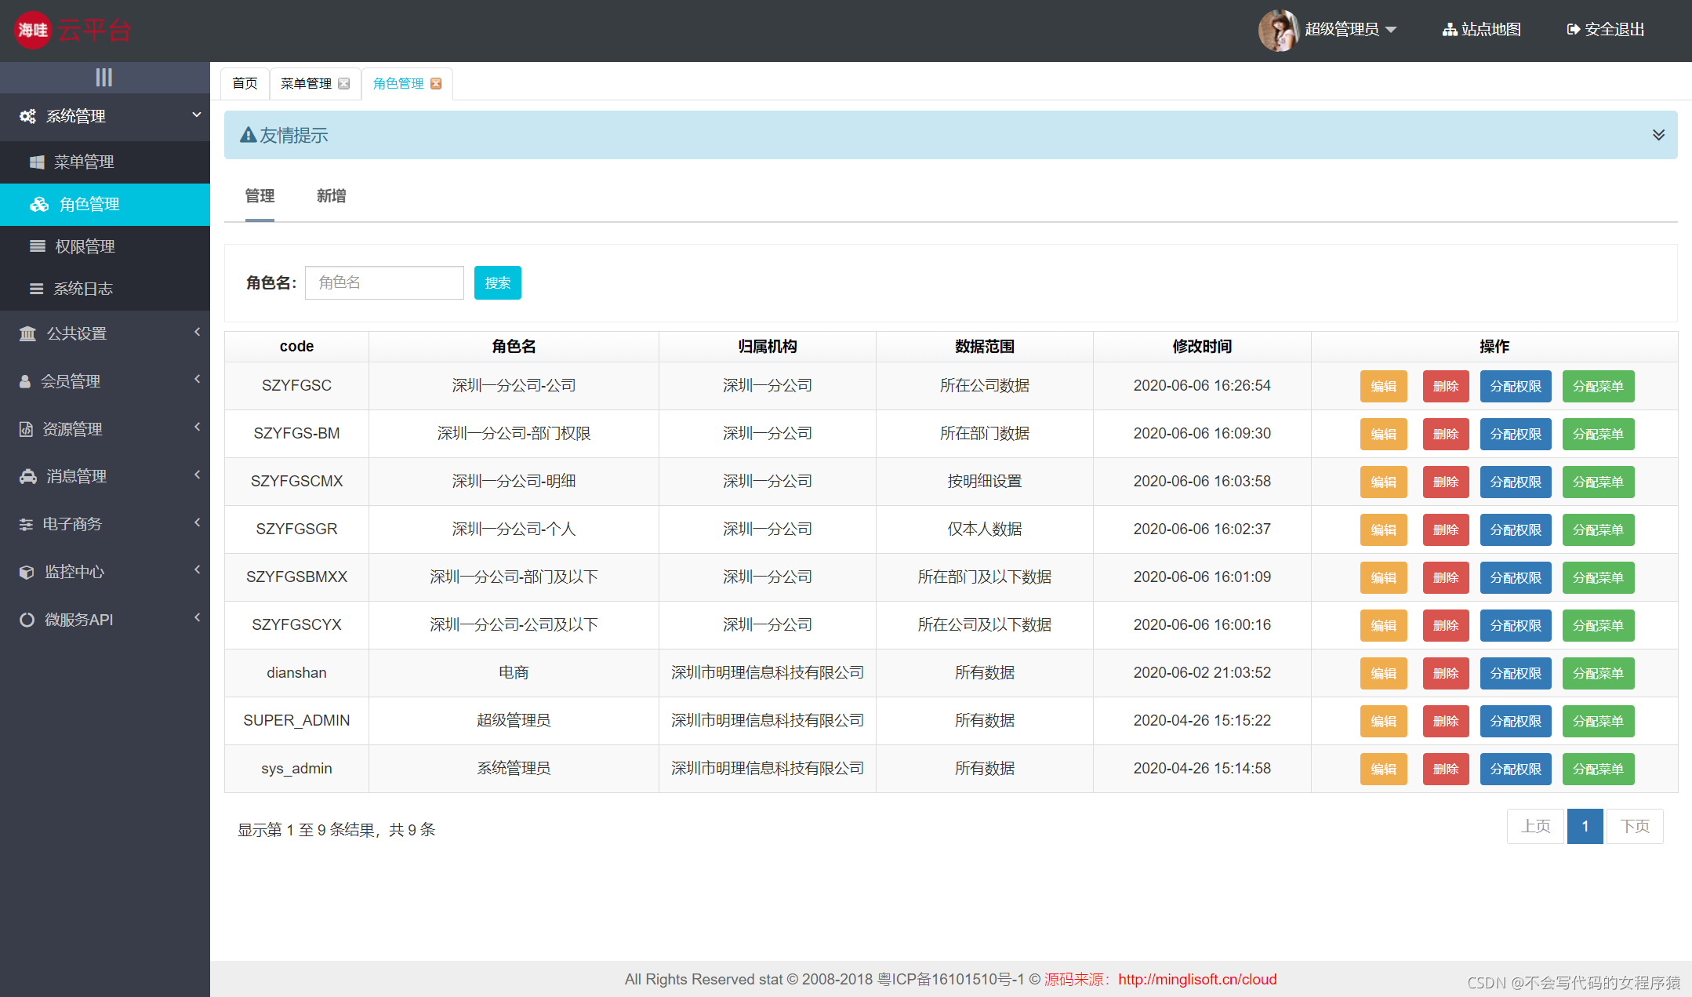The height and width of the screenshot is (997, 1692).
Task: Click the 会员管理 user icon
Action: pos(25,382)
